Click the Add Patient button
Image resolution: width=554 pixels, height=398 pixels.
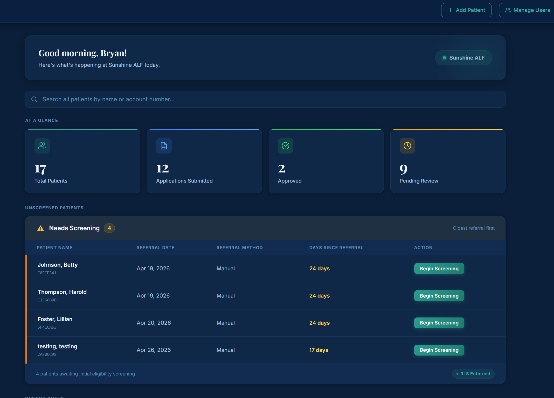[466, 10]
